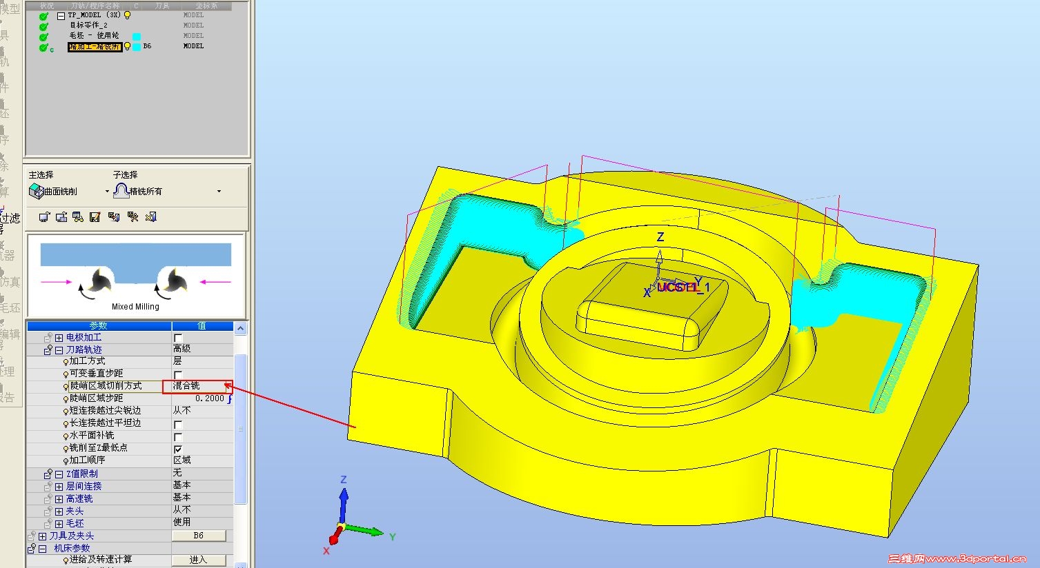Switch to the 过滤 sidebar tab
This screenshot has width=1040, height=568.
10,219
